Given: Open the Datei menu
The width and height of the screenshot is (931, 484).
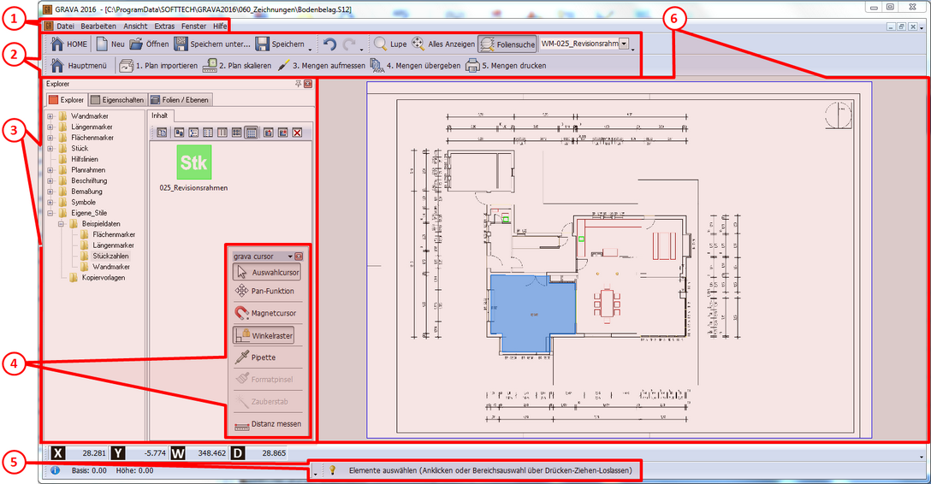Looking at the screenshot, I should point(65,27).
